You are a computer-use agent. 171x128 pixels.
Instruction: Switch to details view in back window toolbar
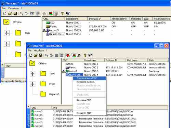[x=38, y=14]
